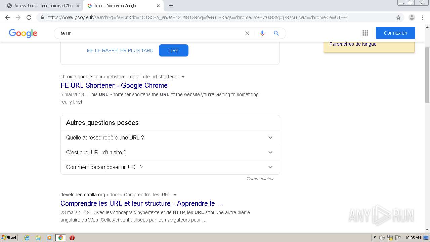
Task: Click the show desktop icon beside the clock
Action: [x=426, y=238]
